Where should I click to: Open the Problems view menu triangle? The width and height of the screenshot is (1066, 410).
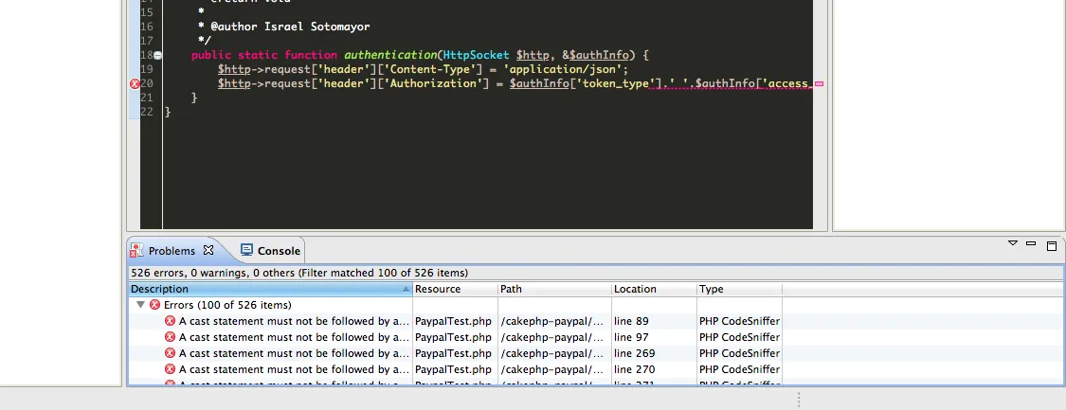(x=1012, y=243)
